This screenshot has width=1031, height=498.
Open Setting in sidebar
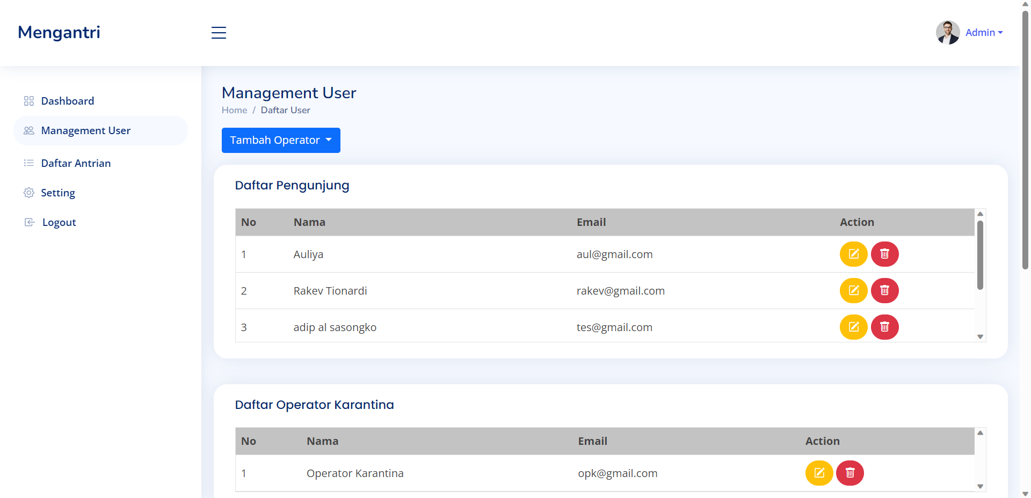tap(100, 193)
